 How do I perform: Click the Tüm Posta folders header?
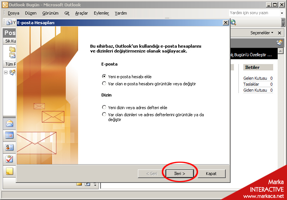9,64
